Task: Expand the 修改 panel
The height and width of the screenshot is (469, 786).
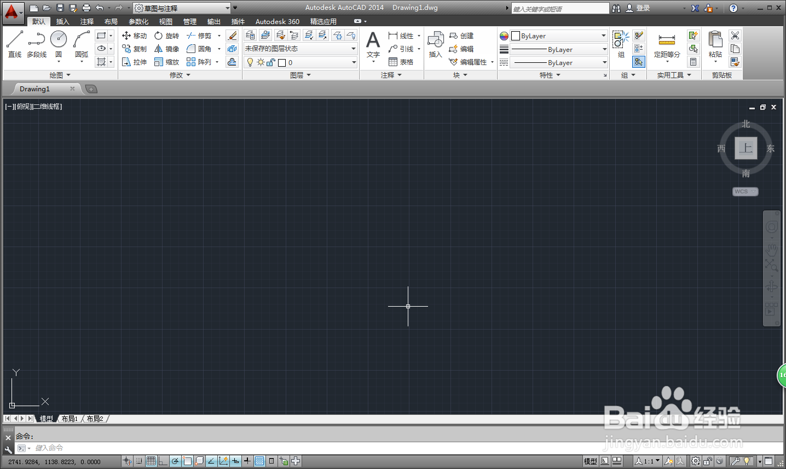Action: point(180,75)
